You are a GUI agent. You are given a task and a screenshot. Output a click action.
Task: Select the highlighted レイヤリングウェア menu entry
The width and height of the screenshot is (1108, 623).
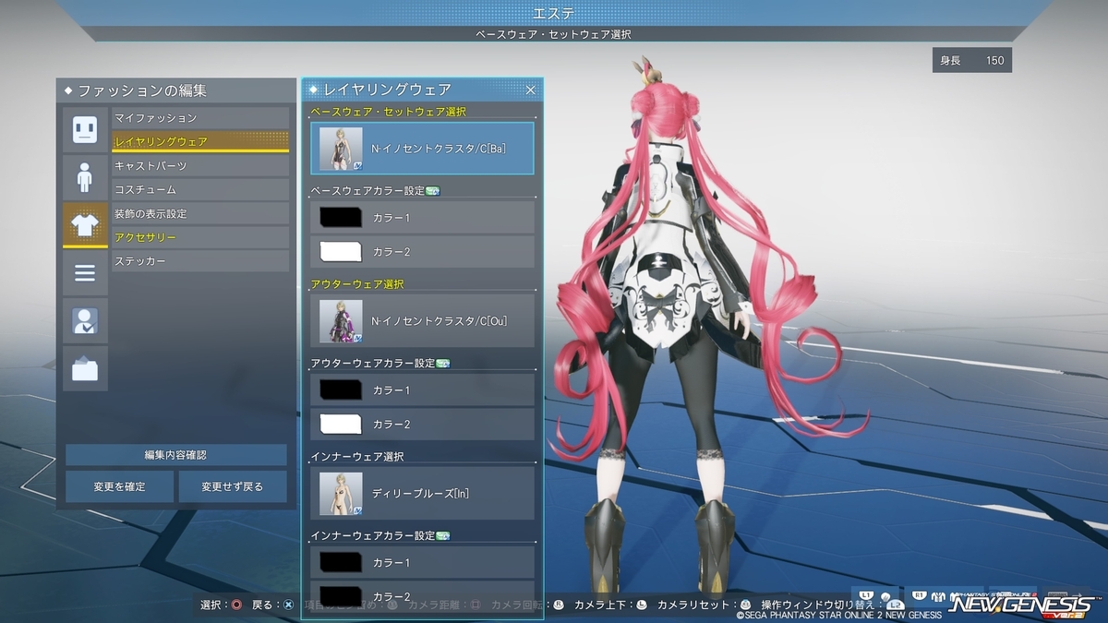200,142
